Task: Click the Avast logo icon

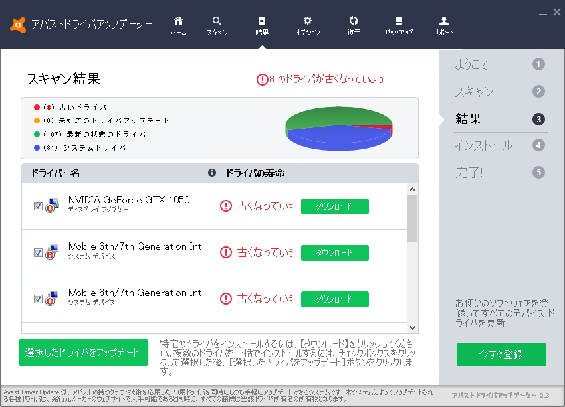Action: point(17,21)
